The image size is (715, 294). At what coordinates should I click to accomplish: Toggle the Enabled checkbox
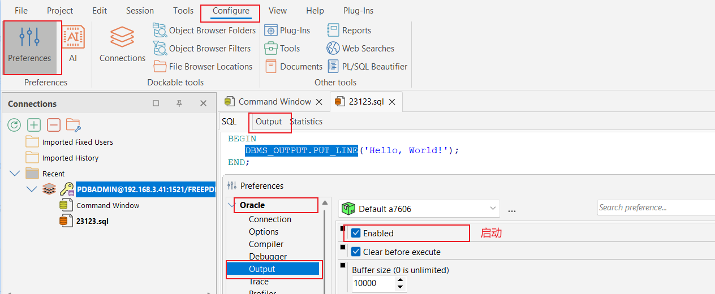[x=356, y=233]
